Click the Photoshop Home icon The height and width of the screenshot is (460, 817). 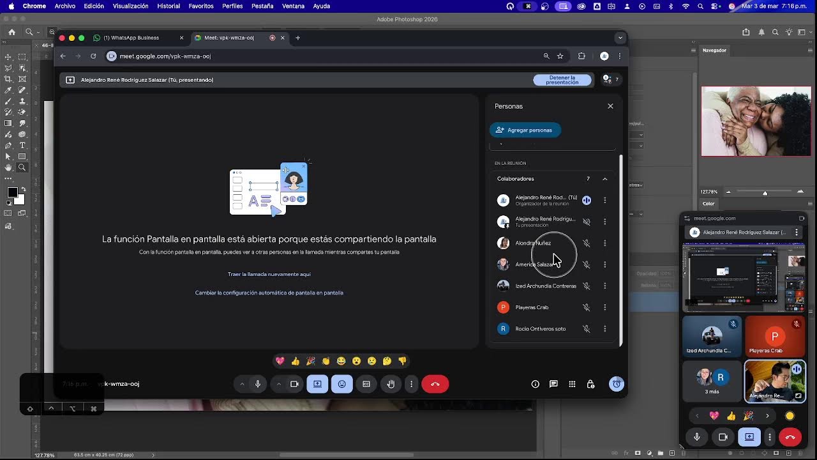tap(11, 32)
